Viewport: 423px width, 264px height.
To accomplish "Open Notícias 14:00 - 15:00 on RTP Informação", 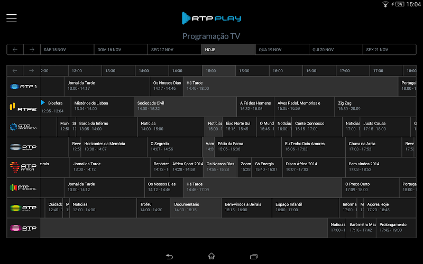I will pos(171,127).
